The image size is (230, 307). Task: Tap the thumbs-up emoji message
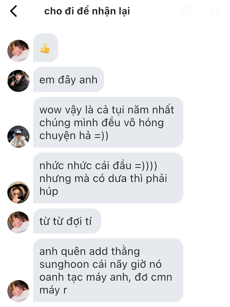(46, 47)
